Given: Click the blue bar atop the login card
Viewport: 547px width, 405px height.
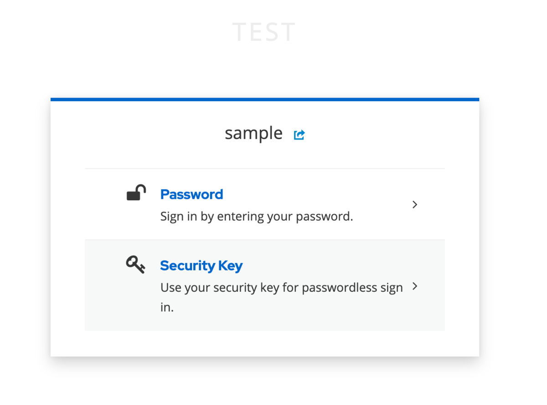Looking at the screenshot, I should 264,99.
